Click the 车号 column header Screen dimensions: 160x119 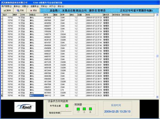pyautogui.click(x=48, y=15)
